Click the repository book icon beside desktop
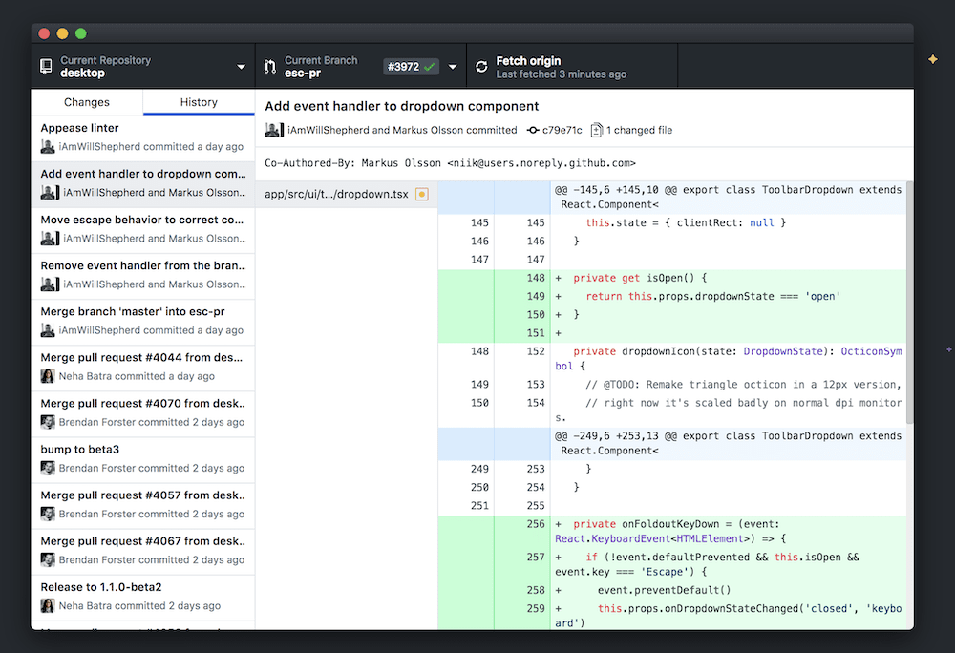Screen dimensions: 955x653 click(45, 66)
